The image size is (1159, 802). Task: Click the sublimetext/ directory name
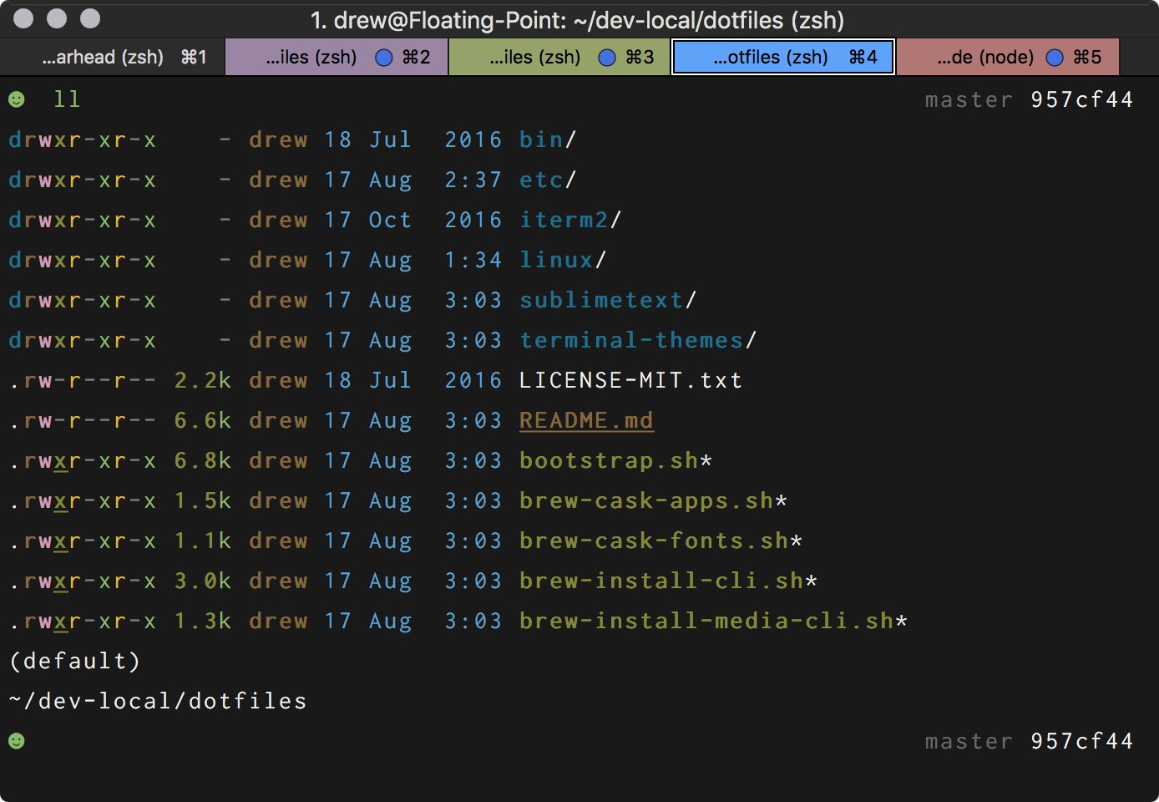(x=608, y=300)
